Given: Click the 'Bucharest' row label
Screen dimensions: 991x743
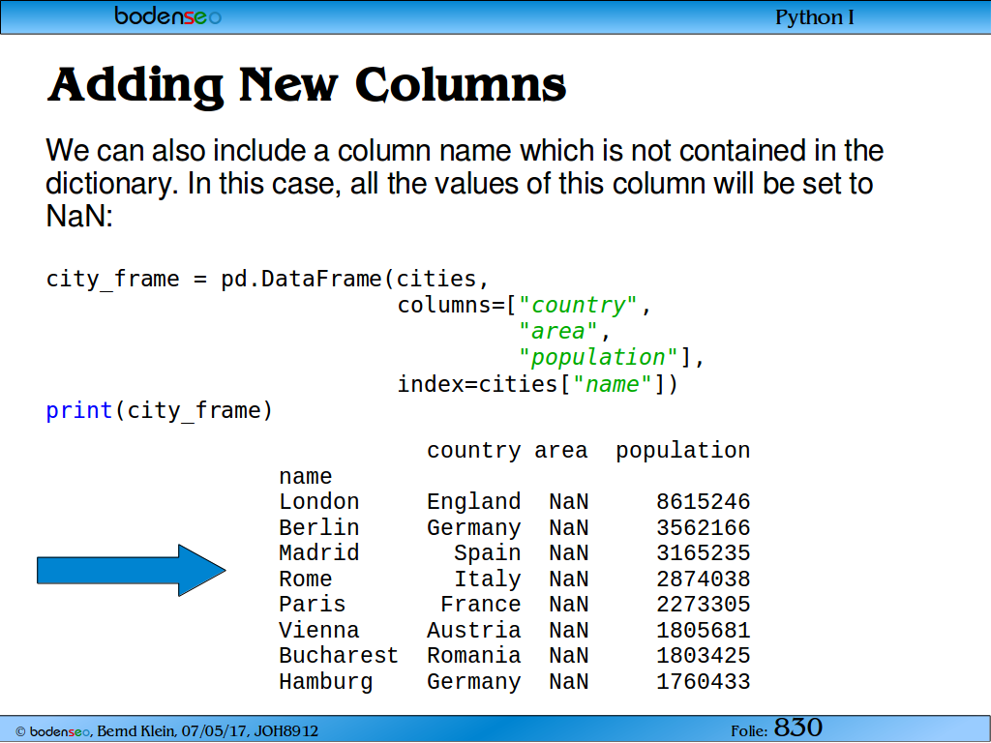Looking at the screenshot, I should (339, 655).
